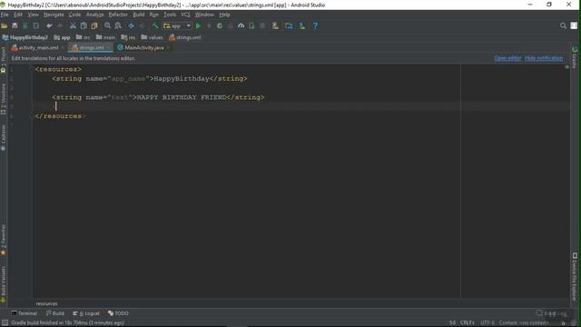Open the Tools menu
Screen dimensions: 581x327
point(170,15)
